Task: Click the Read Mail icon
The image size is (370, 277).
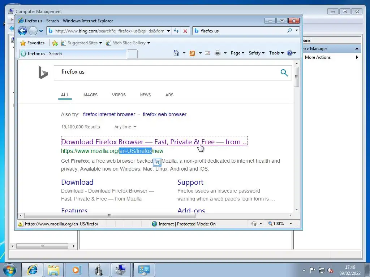Action: pyautogui.click(x=207, y=53)
